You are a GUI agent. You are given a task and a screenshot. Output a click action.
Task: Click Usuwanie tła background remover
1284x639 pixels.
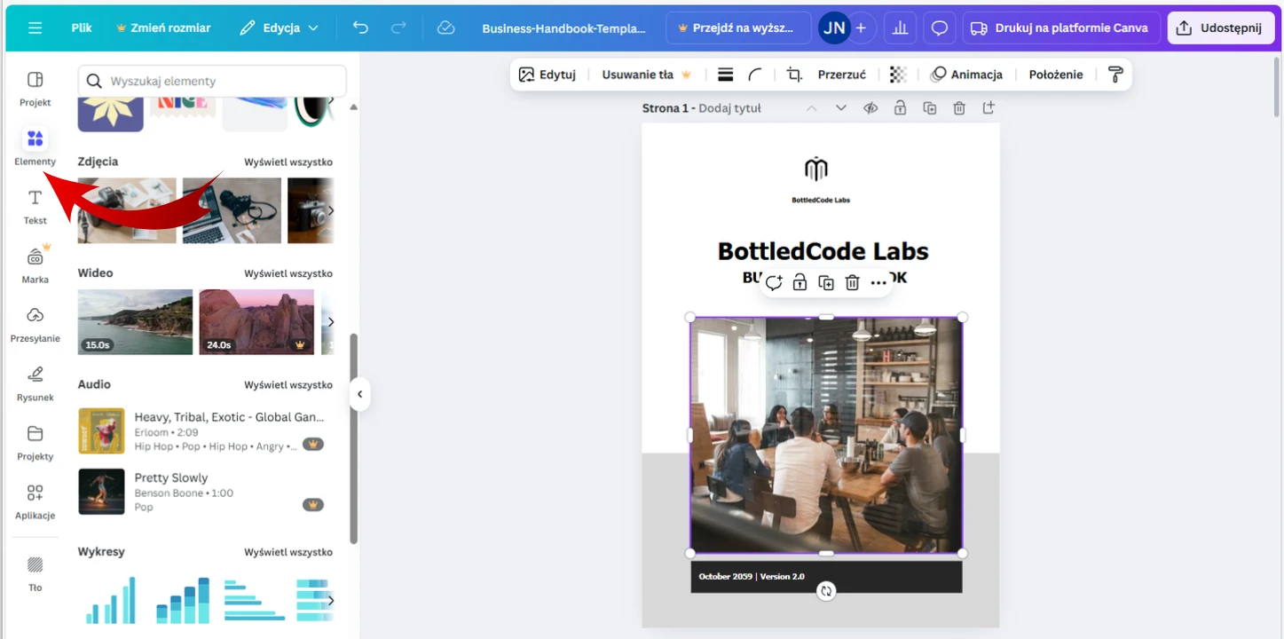click(647, 75)
